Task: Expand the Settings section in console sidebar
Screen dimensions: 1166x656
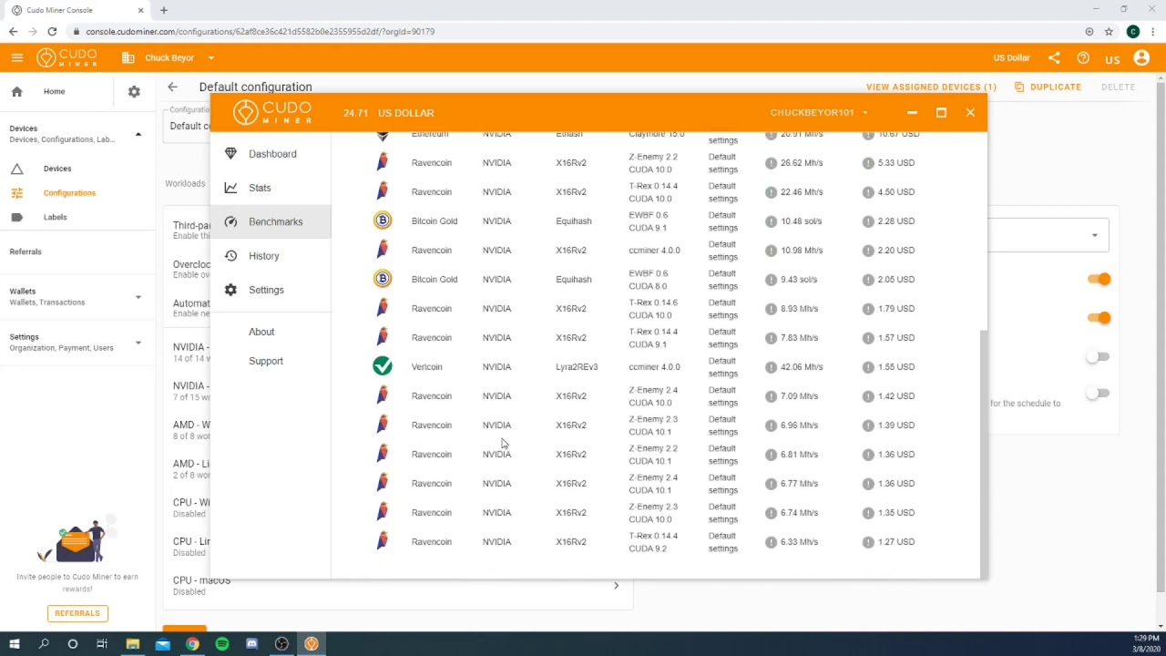Action: [138, 343]
